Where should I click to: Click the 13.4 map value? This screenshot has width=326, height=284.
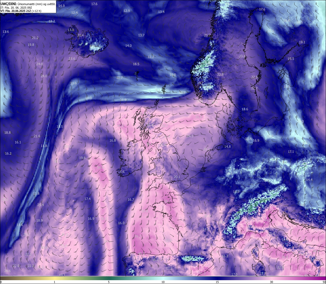coord(161,12)
